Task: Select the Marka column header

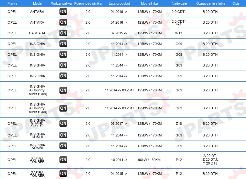Action: (x=12, y=3)
